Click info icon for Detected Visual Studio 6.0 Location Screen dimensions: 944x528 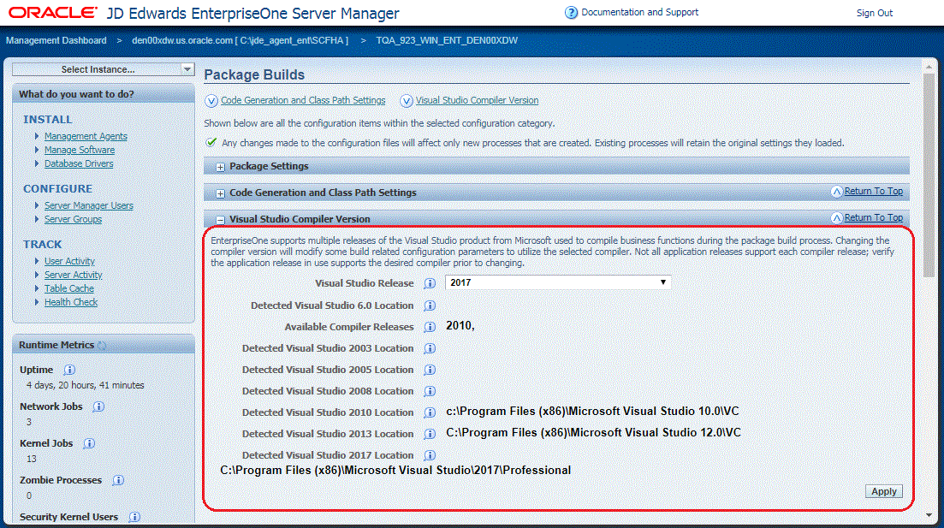430,306
